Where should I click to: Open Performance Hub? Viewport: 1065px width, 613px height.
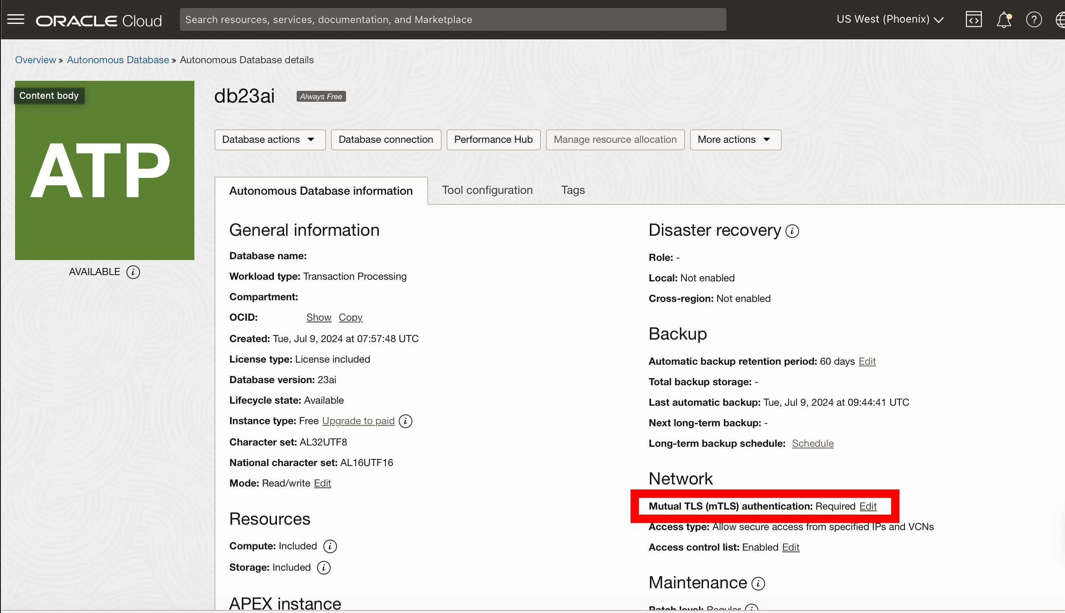(x=493, y=140)
